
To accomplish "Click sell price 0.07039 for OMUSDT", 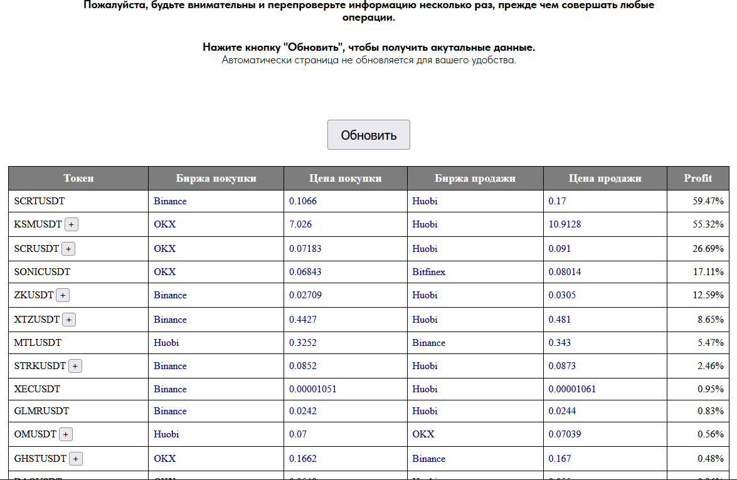I will pyautogui.click(x=561, y=434).
